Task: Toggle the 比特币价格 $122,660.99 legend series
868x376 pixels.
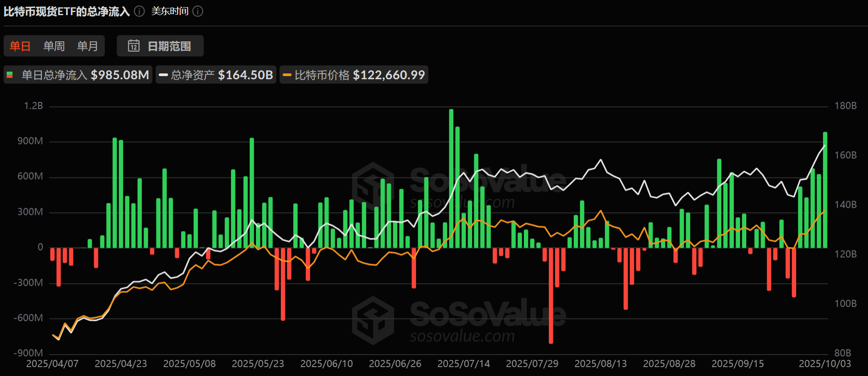Action: click(x=354, y=75)
